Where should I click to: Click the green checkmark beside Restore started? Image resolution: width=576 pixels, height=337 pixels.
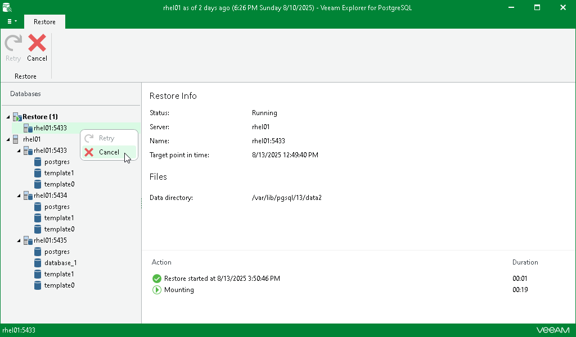[157, 278]
